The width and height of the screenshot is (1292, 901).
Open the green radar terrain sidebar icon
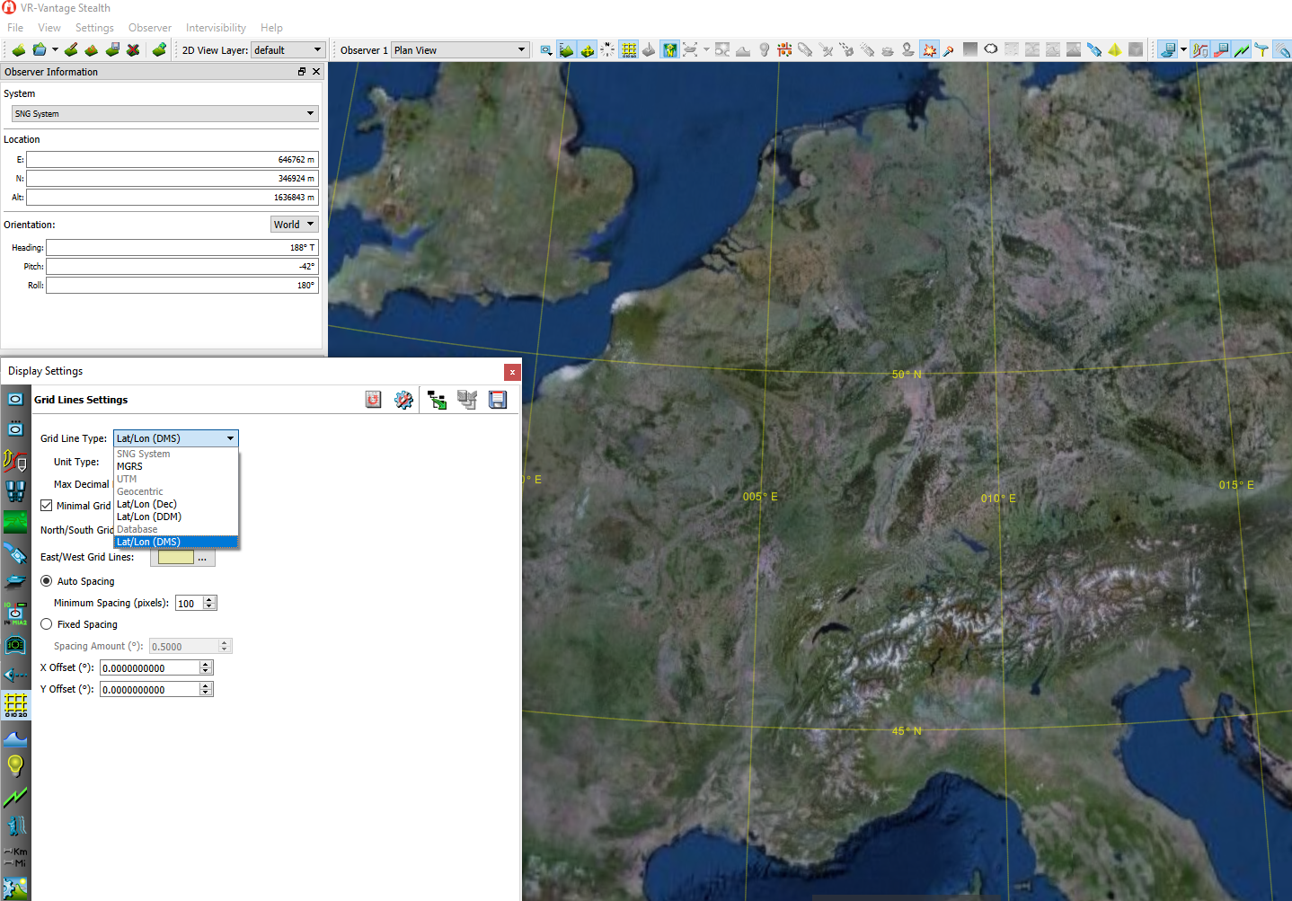[x=15, y=522]
